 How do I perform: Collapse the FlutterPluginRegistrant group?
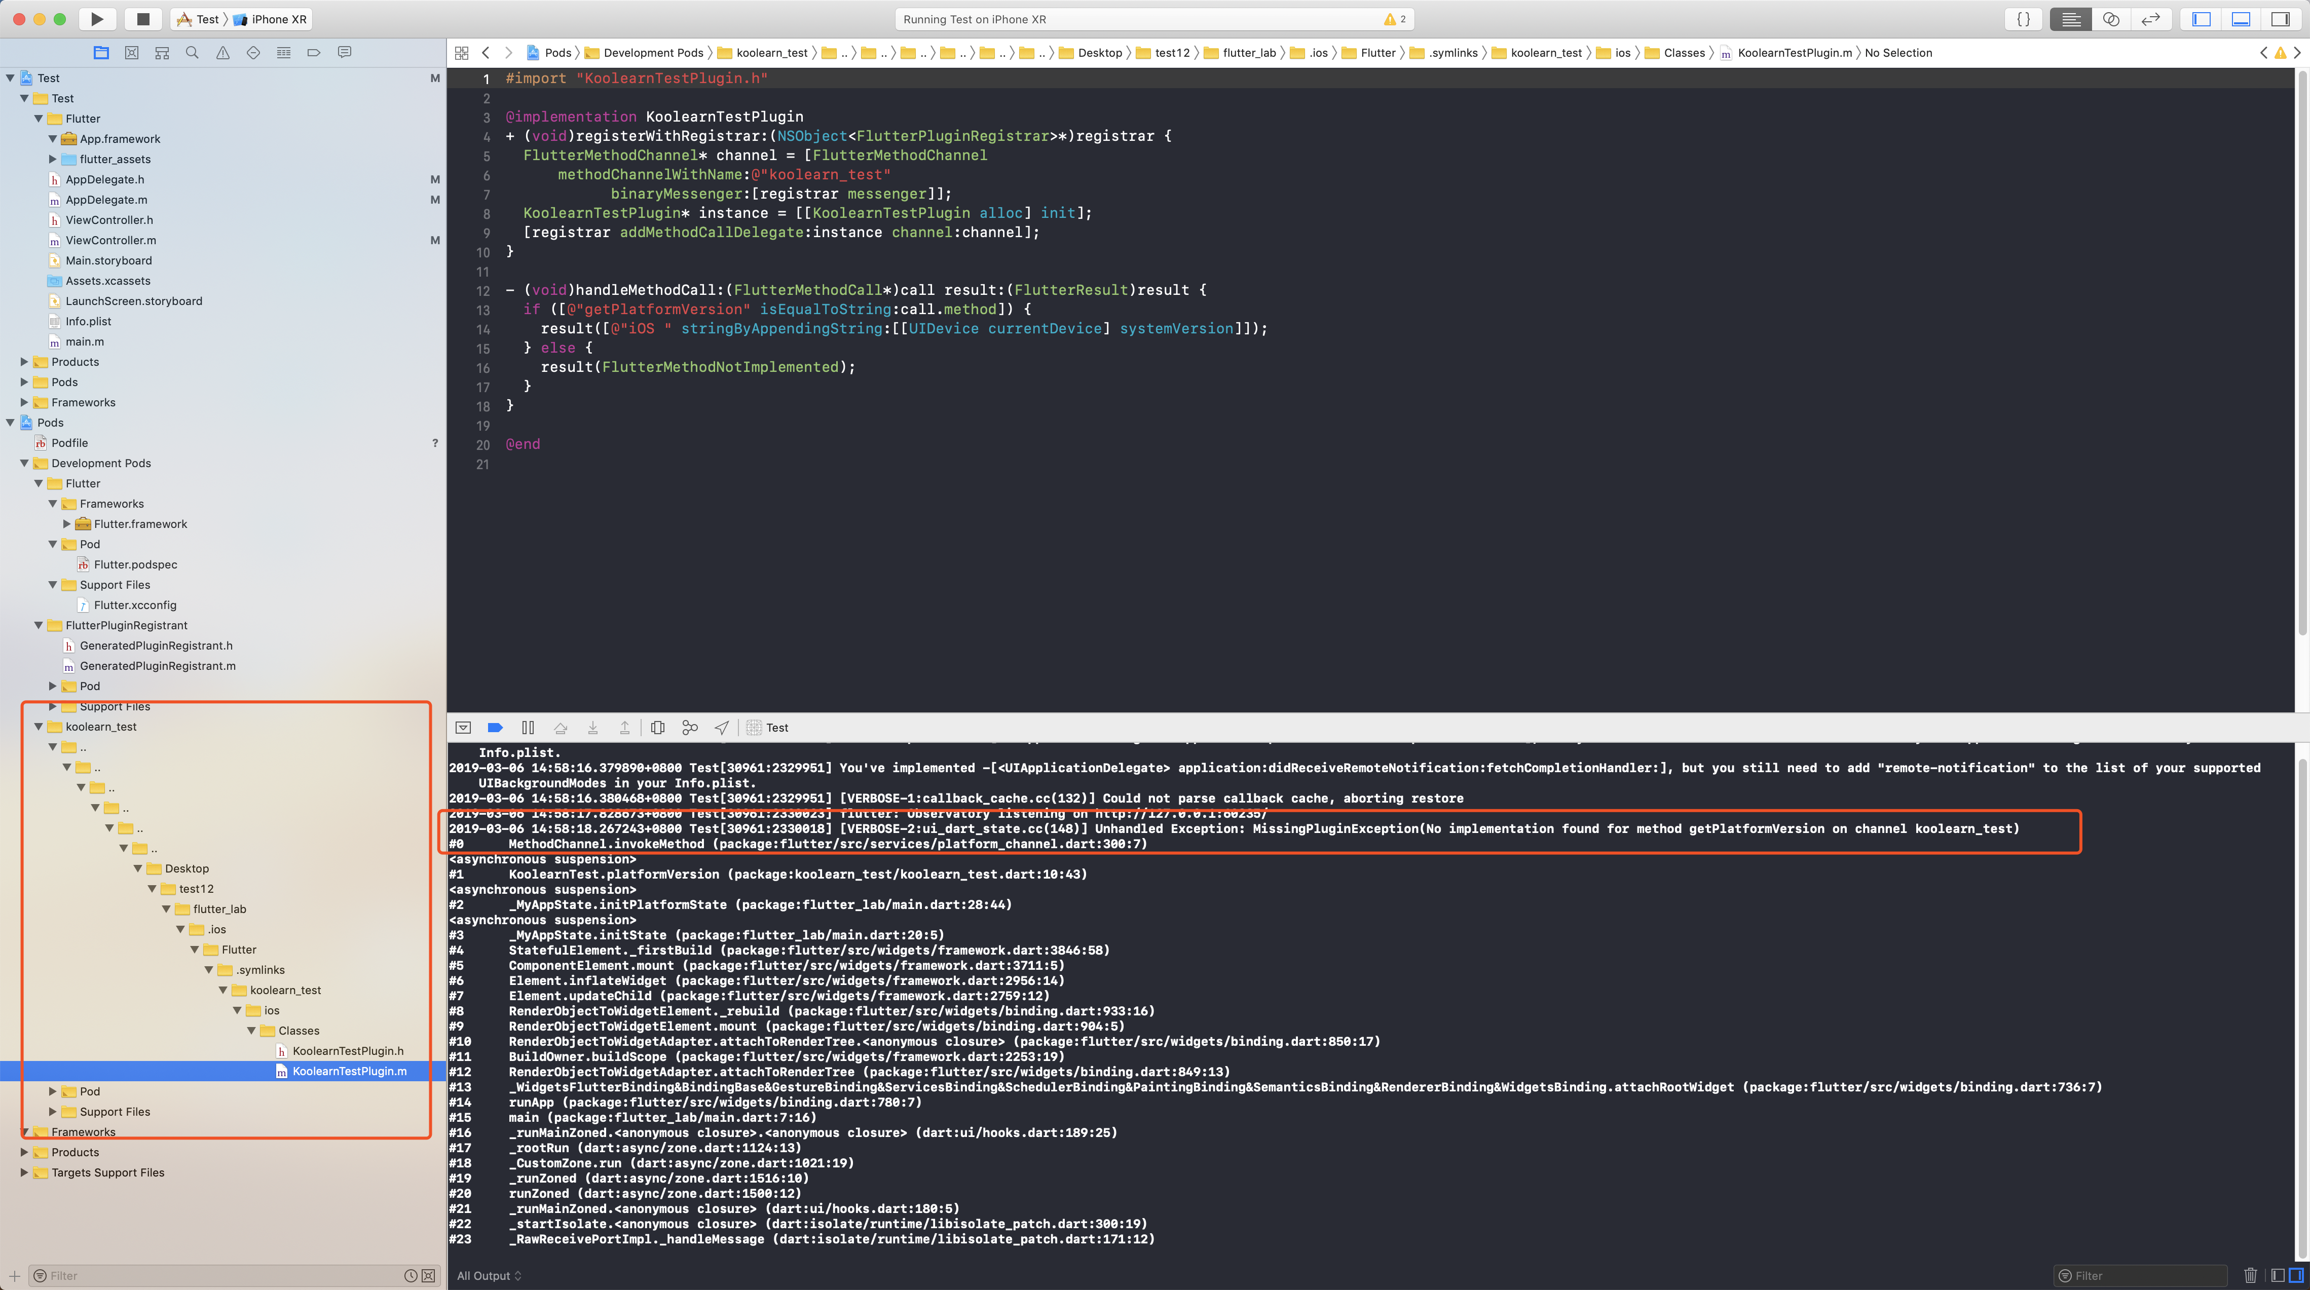(x=39, y=626)
